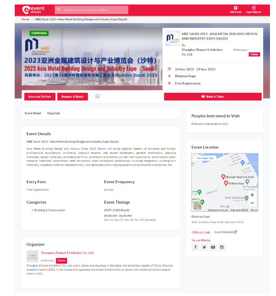Viewport: 276px width, 296px height.
Task: Click the Retal Residence map marker
Action: [246, 198]
